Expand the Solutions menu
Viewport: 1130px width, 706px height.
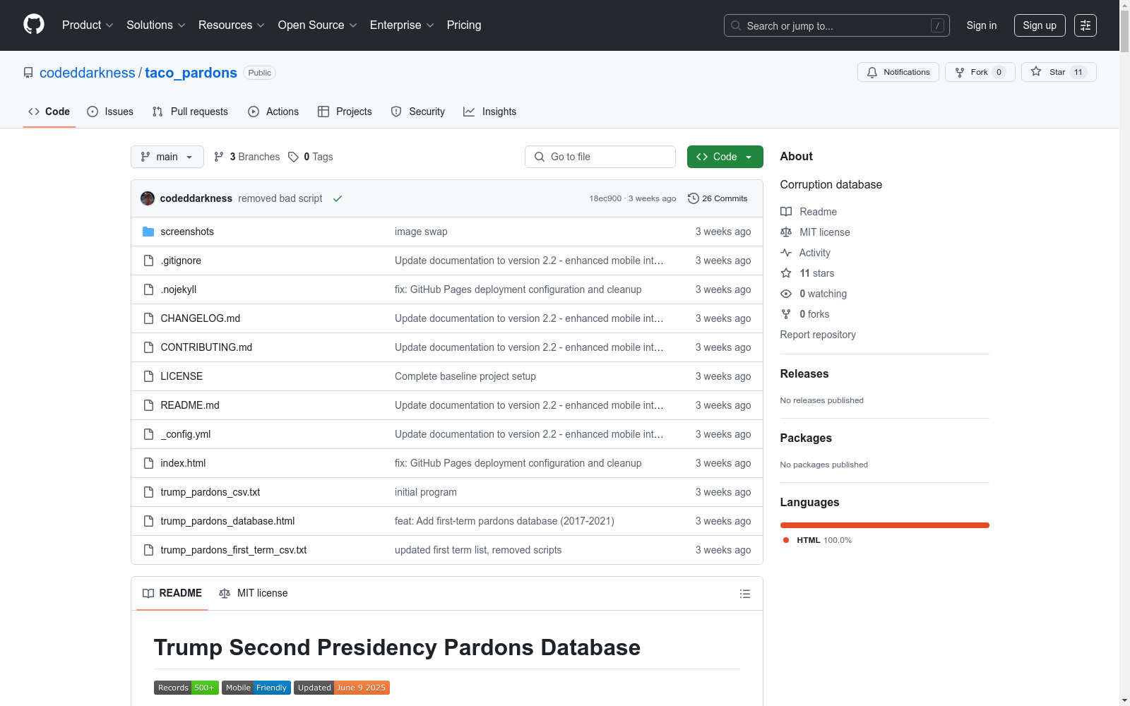tap(156, 25)
